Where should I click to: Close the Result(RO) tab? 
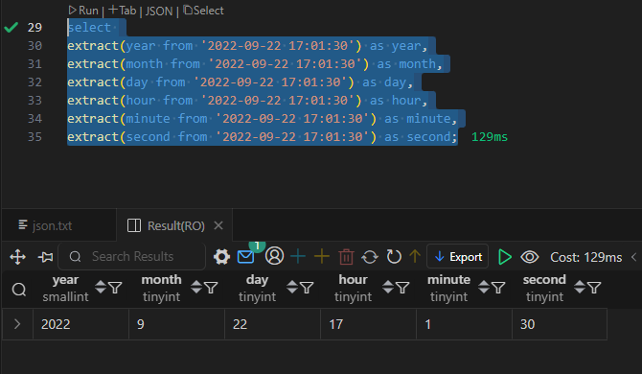pyautogui.click(x=218, y=225)
